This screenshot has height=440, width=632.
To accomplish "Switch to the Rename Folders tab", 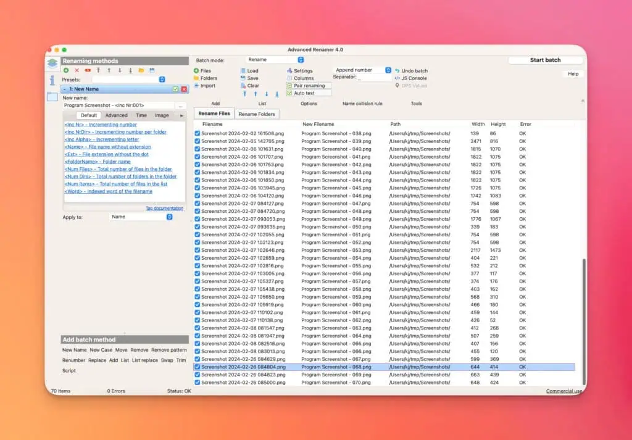I will [256, 114].
